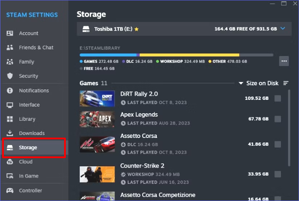Screen dimensions: 299x201
Task: Click the DiRT Rally 2.0 thumbnail
Action: tap(97, 99)
